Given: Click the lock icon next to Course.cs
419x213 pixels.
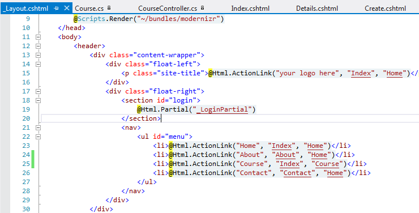Looking at the screenshot, I should tap(109, 8).
